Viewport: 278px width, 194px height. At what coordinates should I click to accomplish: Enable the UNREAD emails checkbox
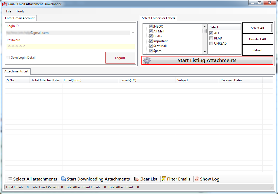(211, 44)
